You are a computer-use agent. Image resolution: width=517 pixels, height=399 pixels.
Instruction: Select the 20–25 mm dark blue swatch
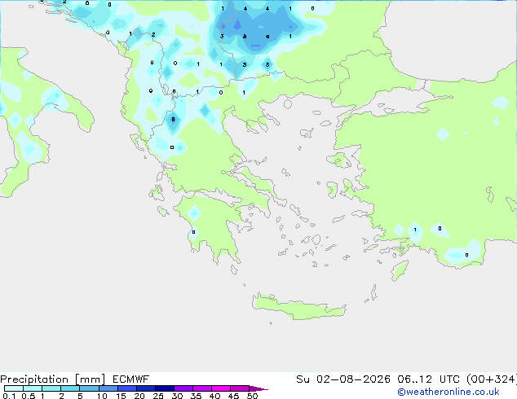146,388
